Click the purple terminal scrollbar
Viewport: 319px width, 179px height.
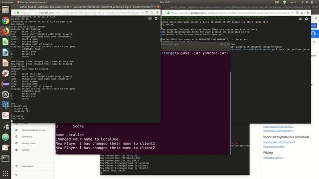pos(230,113)
